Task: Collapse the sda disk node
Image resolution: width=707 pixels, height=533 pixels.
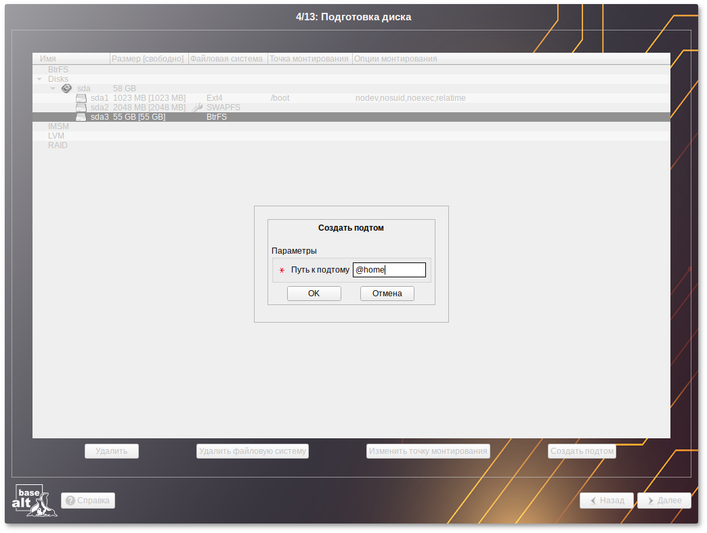Action: point(53,89)
